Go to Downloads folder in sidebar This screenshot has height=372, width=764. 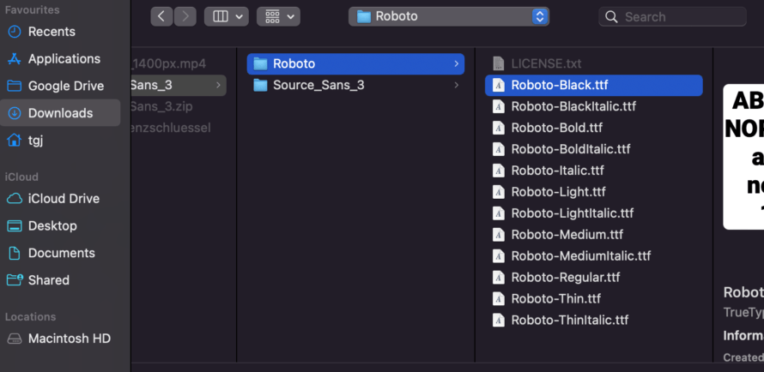tap(60, 113)
